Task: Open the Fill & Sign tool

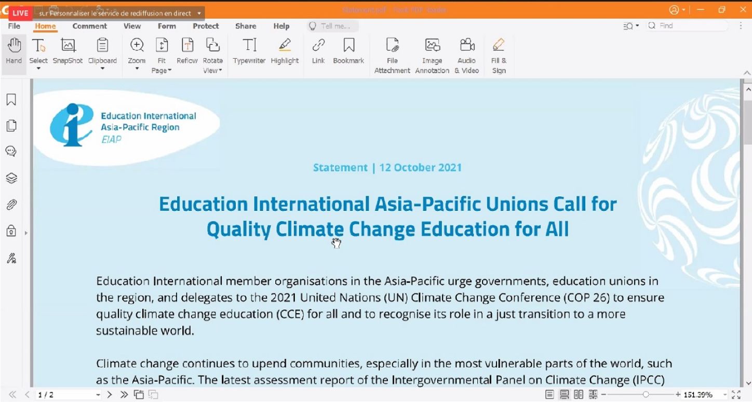Action: pos(499,56)
